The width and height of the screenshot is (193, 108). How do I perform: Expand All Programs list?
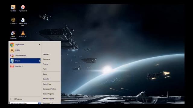[18, 99]
